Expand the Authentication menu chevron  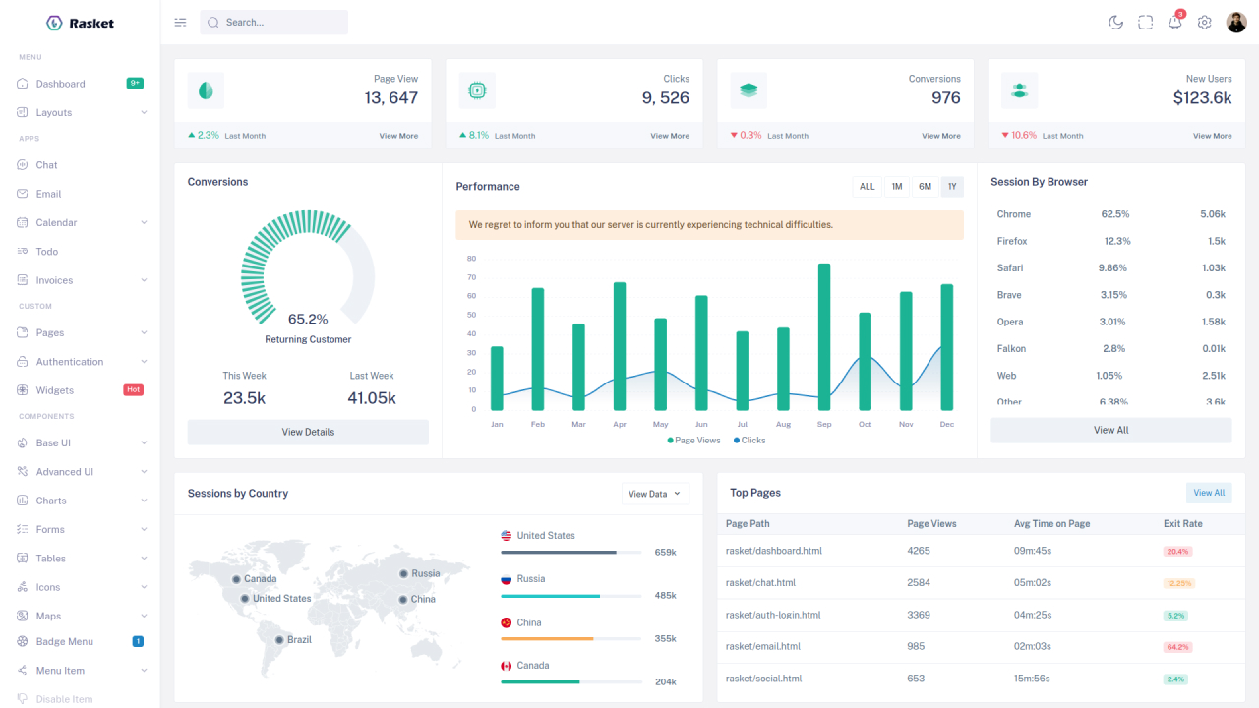tap(144, 362)
